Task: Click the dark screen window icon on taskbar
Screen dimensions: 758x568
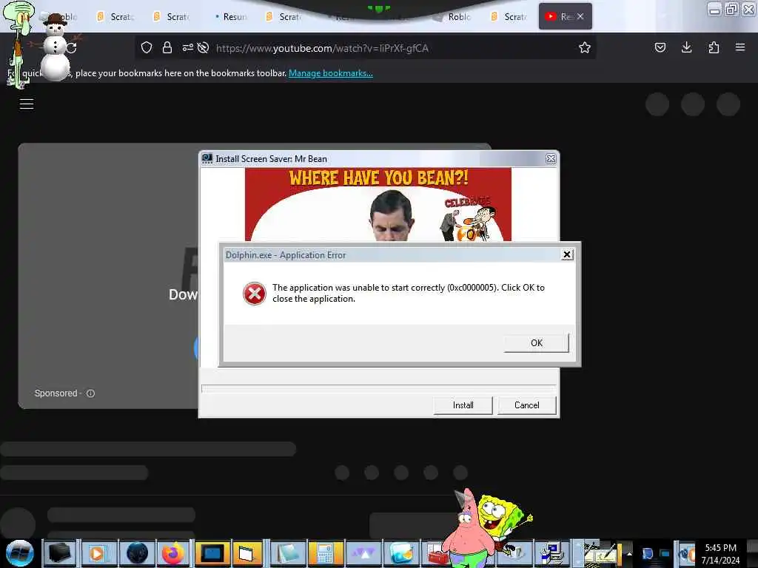Action: point(211,553)
